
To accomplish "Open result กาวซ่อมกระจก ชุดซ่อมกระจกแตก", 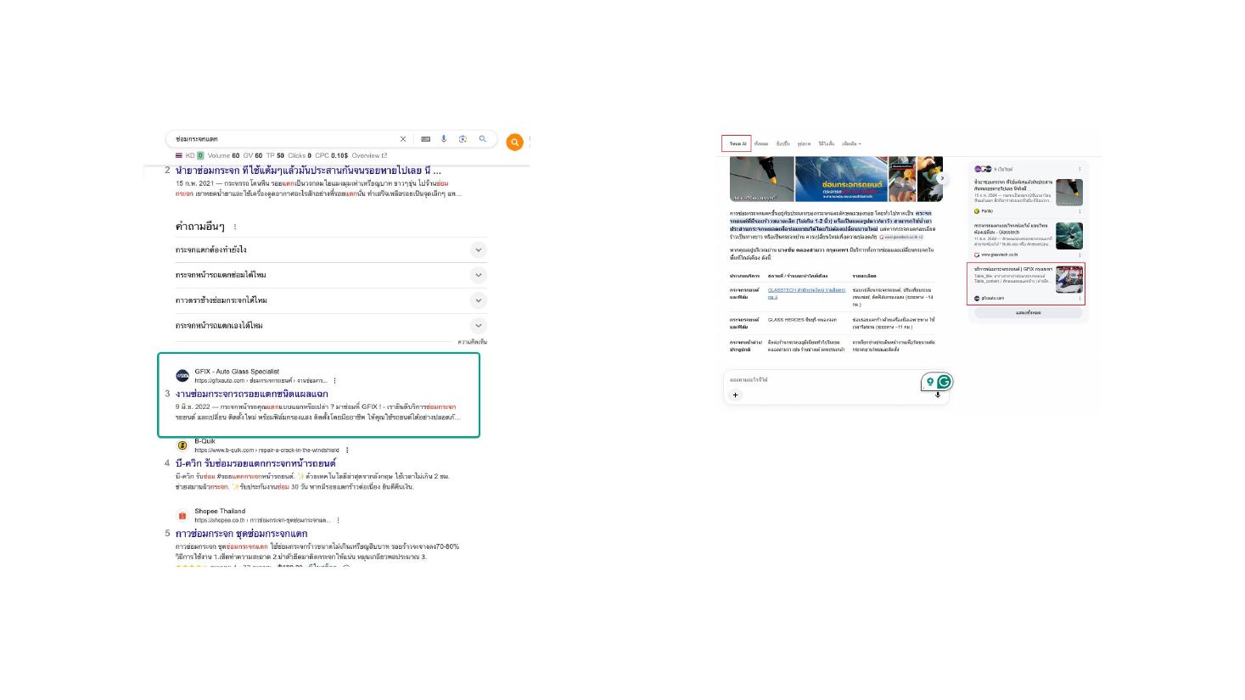I will point(241,534).
